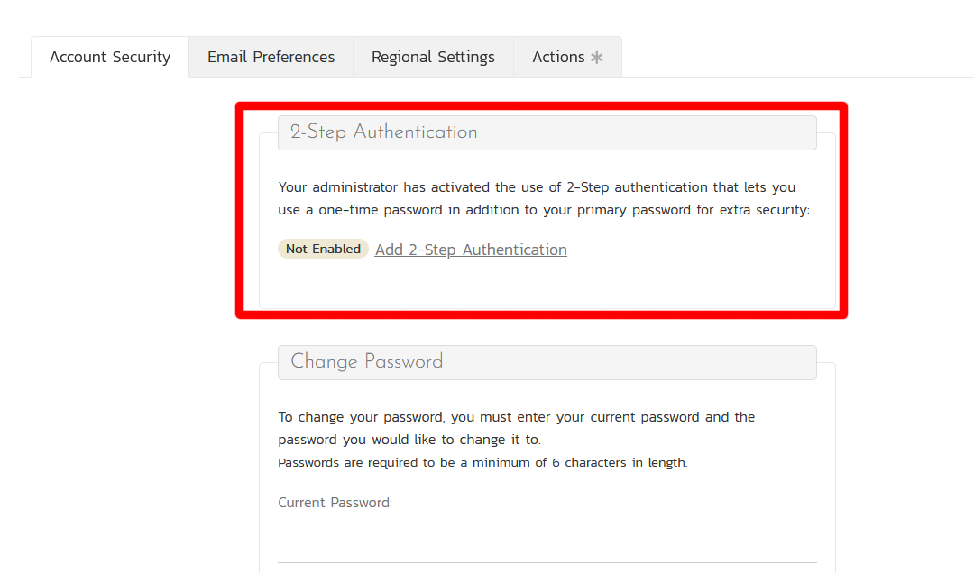Click the asterisk icon on the Actions tab

(x=597, y=58)
